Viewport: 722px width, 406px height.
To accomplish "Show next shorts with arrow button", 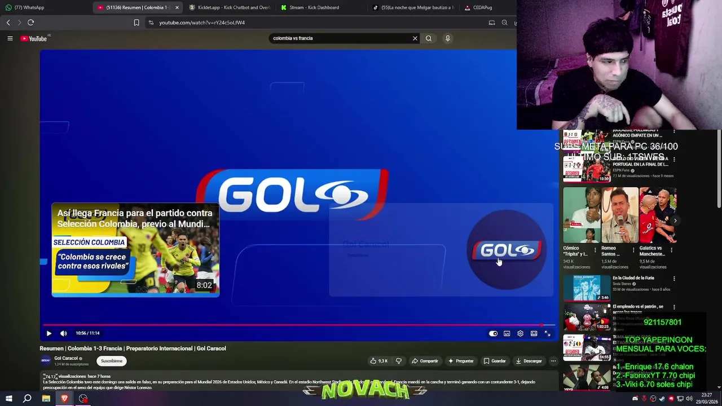I will point(675,220).
